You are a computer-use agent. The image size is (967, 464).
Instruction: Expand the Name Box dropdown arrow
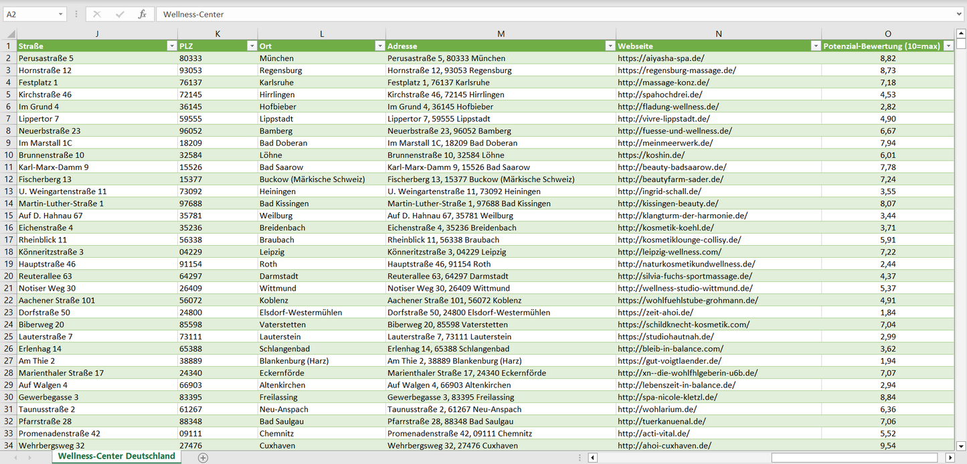tap(60, 14)
